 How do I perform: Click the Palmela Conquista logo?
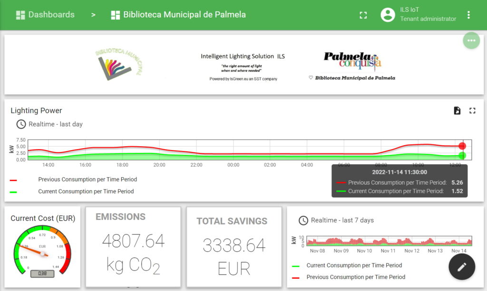tap(352, 62)
